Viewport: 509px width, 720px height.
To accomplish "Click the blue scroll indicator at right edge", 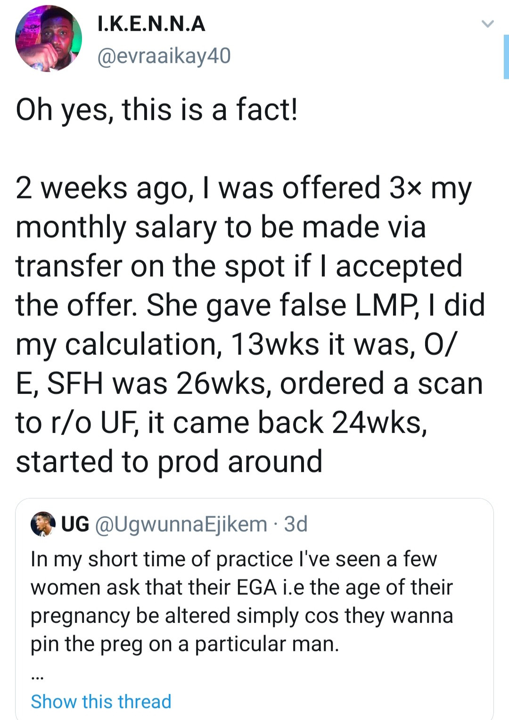I will [x=506, y=57].
